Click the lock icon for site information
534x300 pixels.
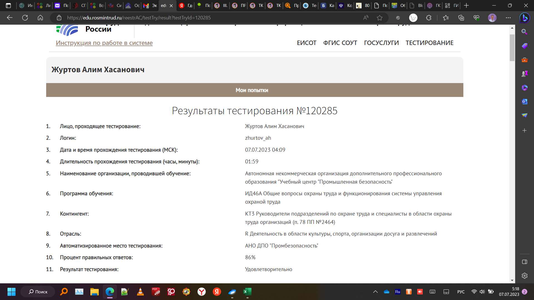tap(59, 18)
